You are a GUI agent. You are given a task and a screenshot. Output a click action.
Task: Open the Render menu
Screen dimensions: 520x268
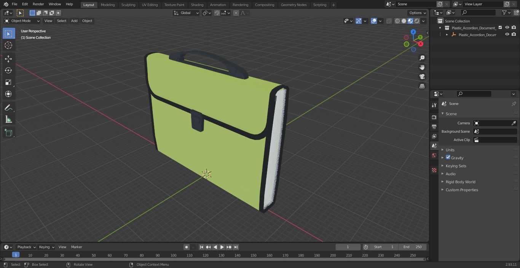click(x=38, y=4)
